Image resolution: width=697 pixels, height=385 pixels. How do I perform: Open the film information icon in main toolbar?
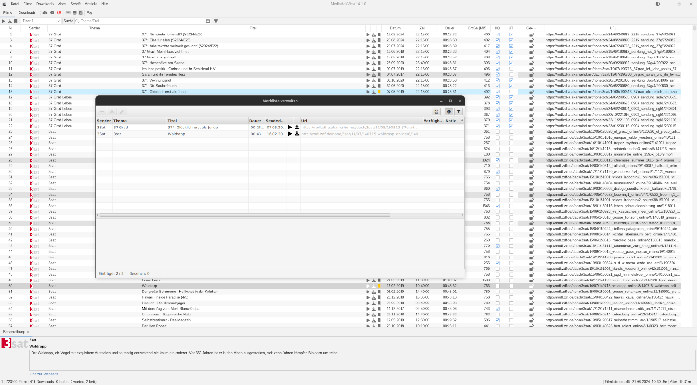coord(52,12)
